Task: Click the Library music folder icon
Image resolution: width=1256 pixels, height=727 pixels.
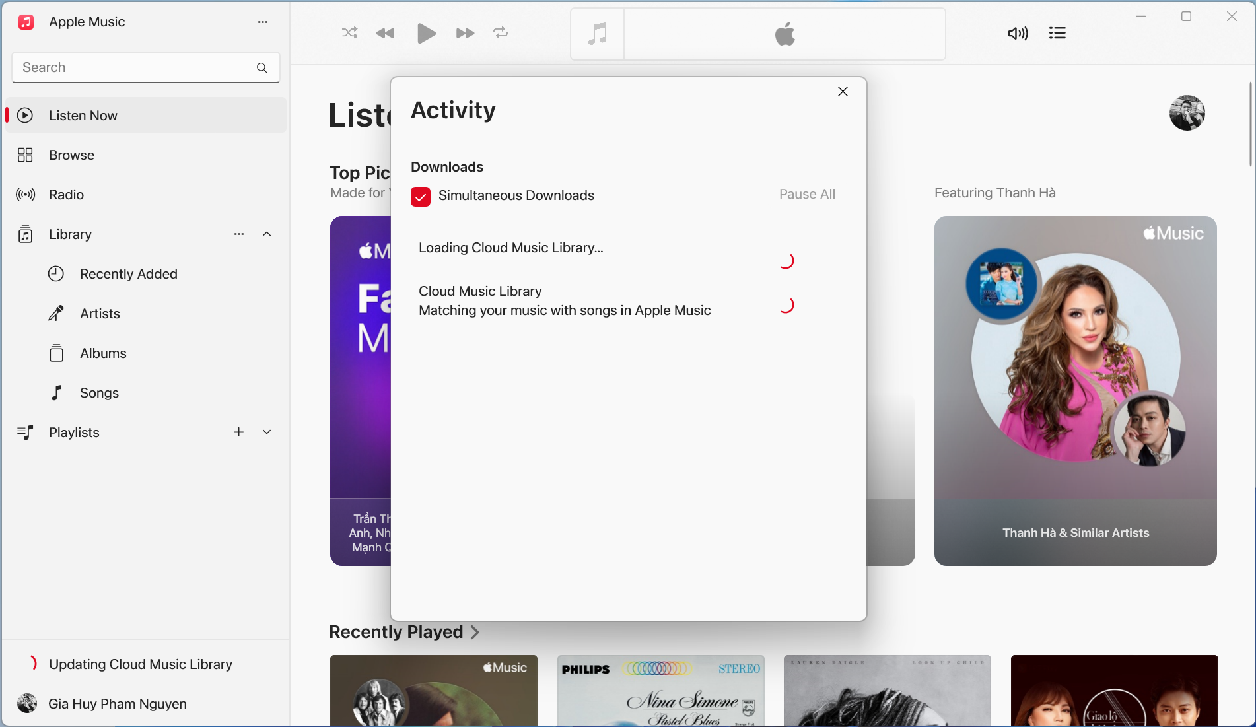Action: (25, 234)
